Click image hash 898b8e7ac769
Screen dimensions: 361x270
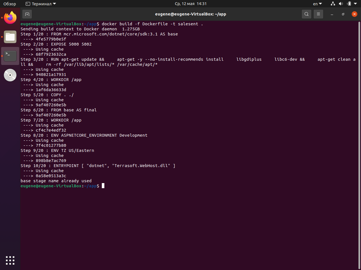tap(51, 161)
